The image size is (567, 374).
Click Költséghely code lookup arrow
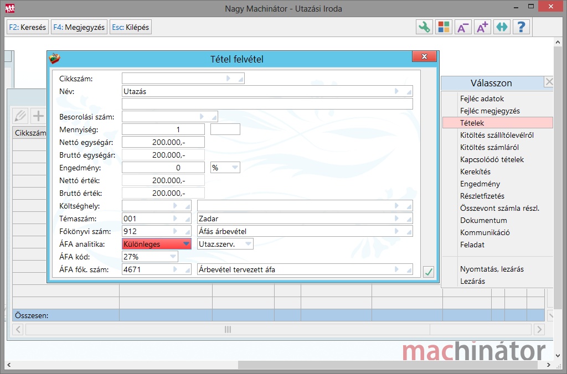pyautogui.click(x=175, y=206)
